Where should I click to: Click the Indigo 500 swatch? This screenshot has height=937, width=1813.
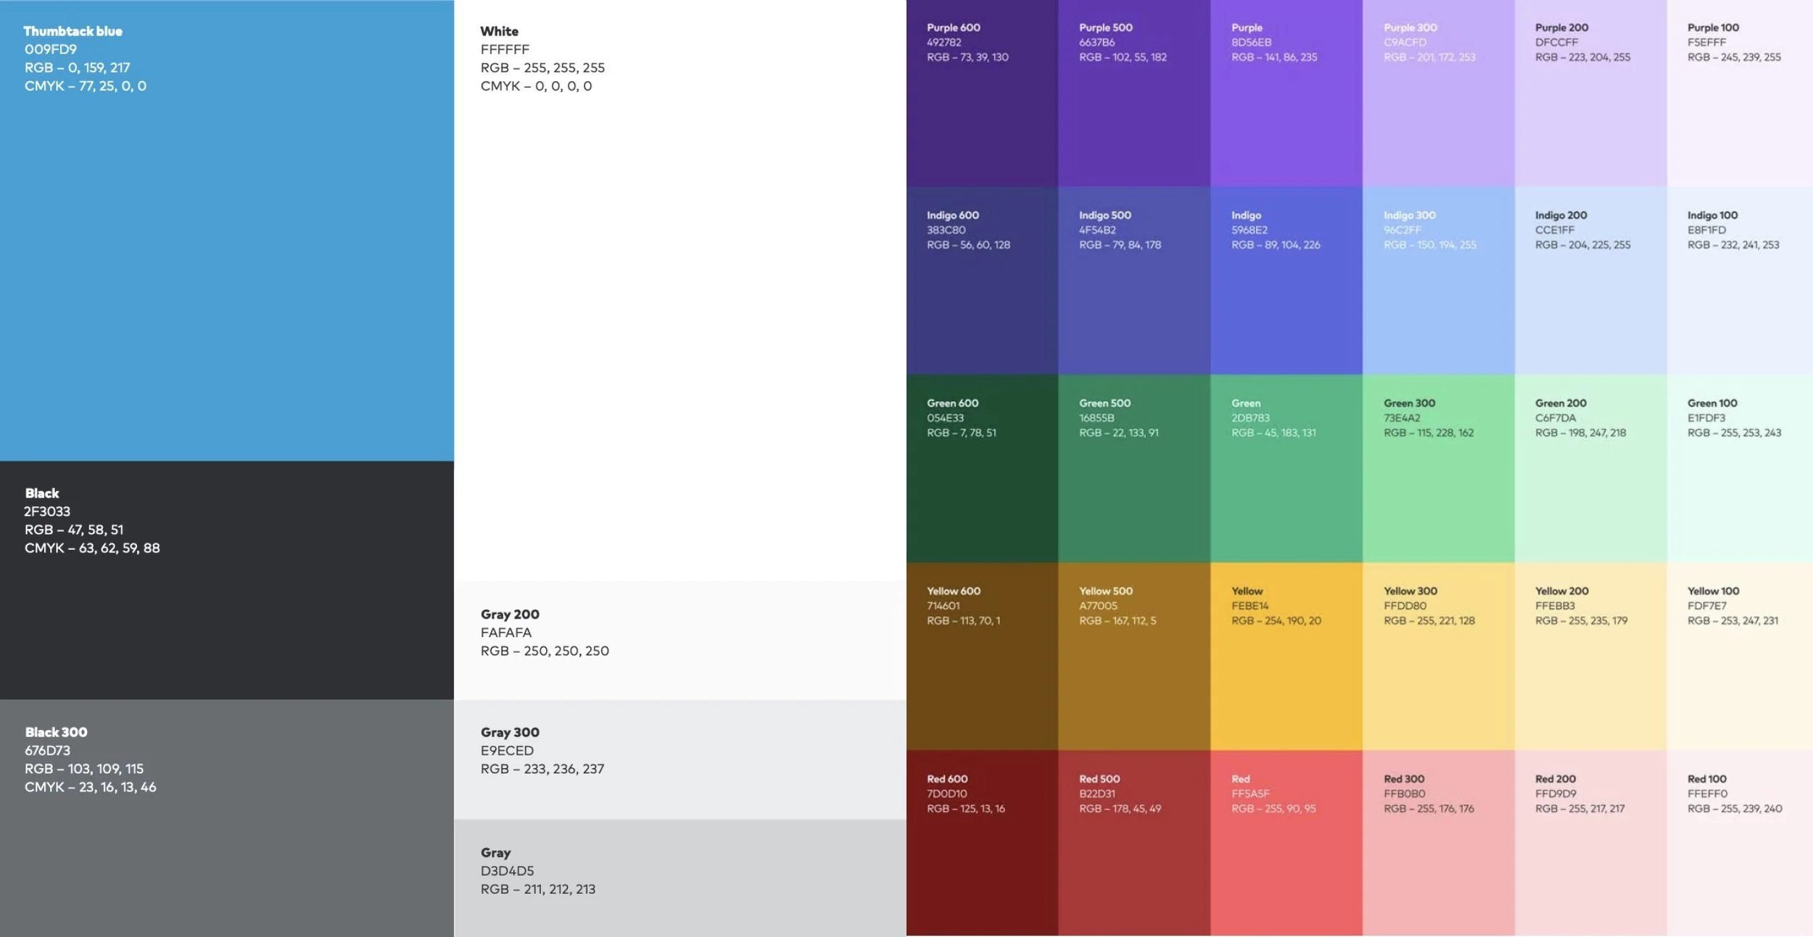click(x=1133, y=297)
